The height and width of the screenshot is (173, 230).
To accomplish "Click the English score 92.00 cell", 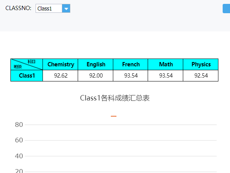I will click(95, 76).
